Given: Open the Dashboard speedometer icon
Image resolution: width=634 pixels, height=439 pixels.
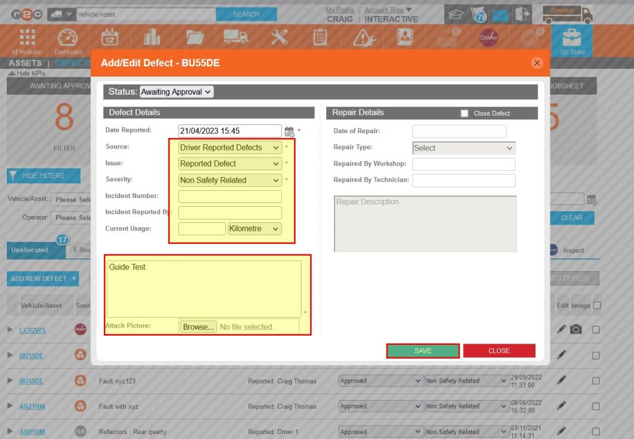Looking at the screenshot, I should coord(68,37).
